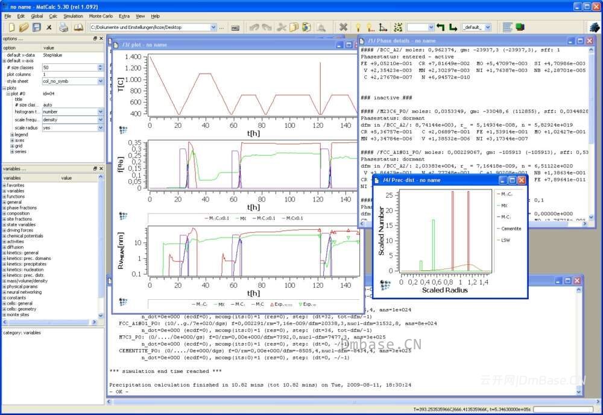Click the MatCalc logo icon at toolbar end
This screenshot has height=415, width=603.
[594, 27]
